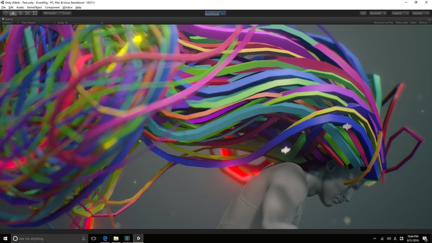
Task: Open the Assets menu
Action: pos(20,8)
